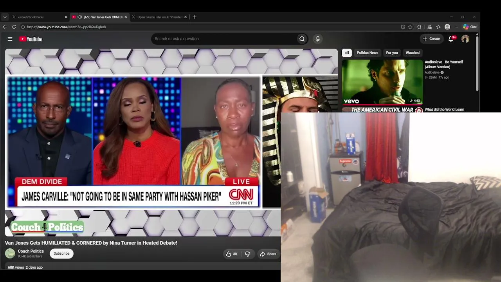Reload the page with refresh icon

pos(14,27)
